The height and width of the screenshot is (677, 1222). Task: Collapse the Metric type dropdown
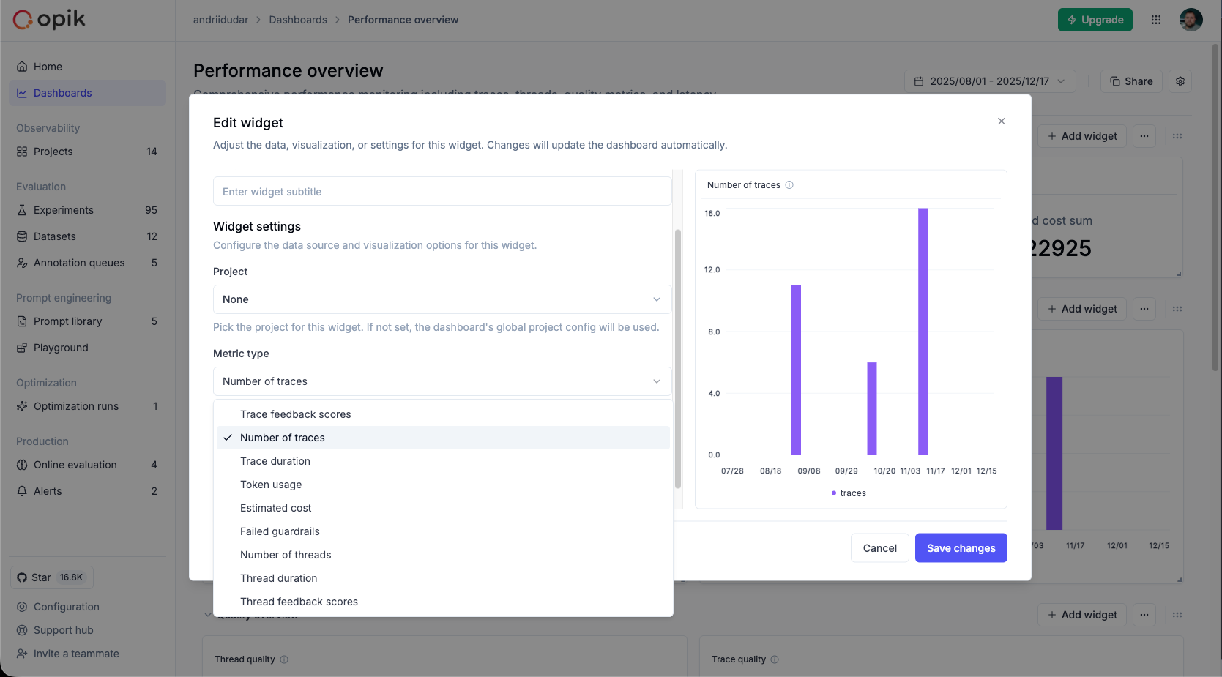point(442,381)
